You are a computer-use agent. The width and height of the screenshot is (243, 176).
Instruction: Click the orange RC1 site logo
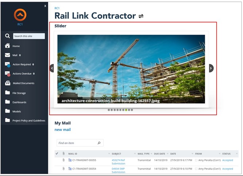[20, 15]
